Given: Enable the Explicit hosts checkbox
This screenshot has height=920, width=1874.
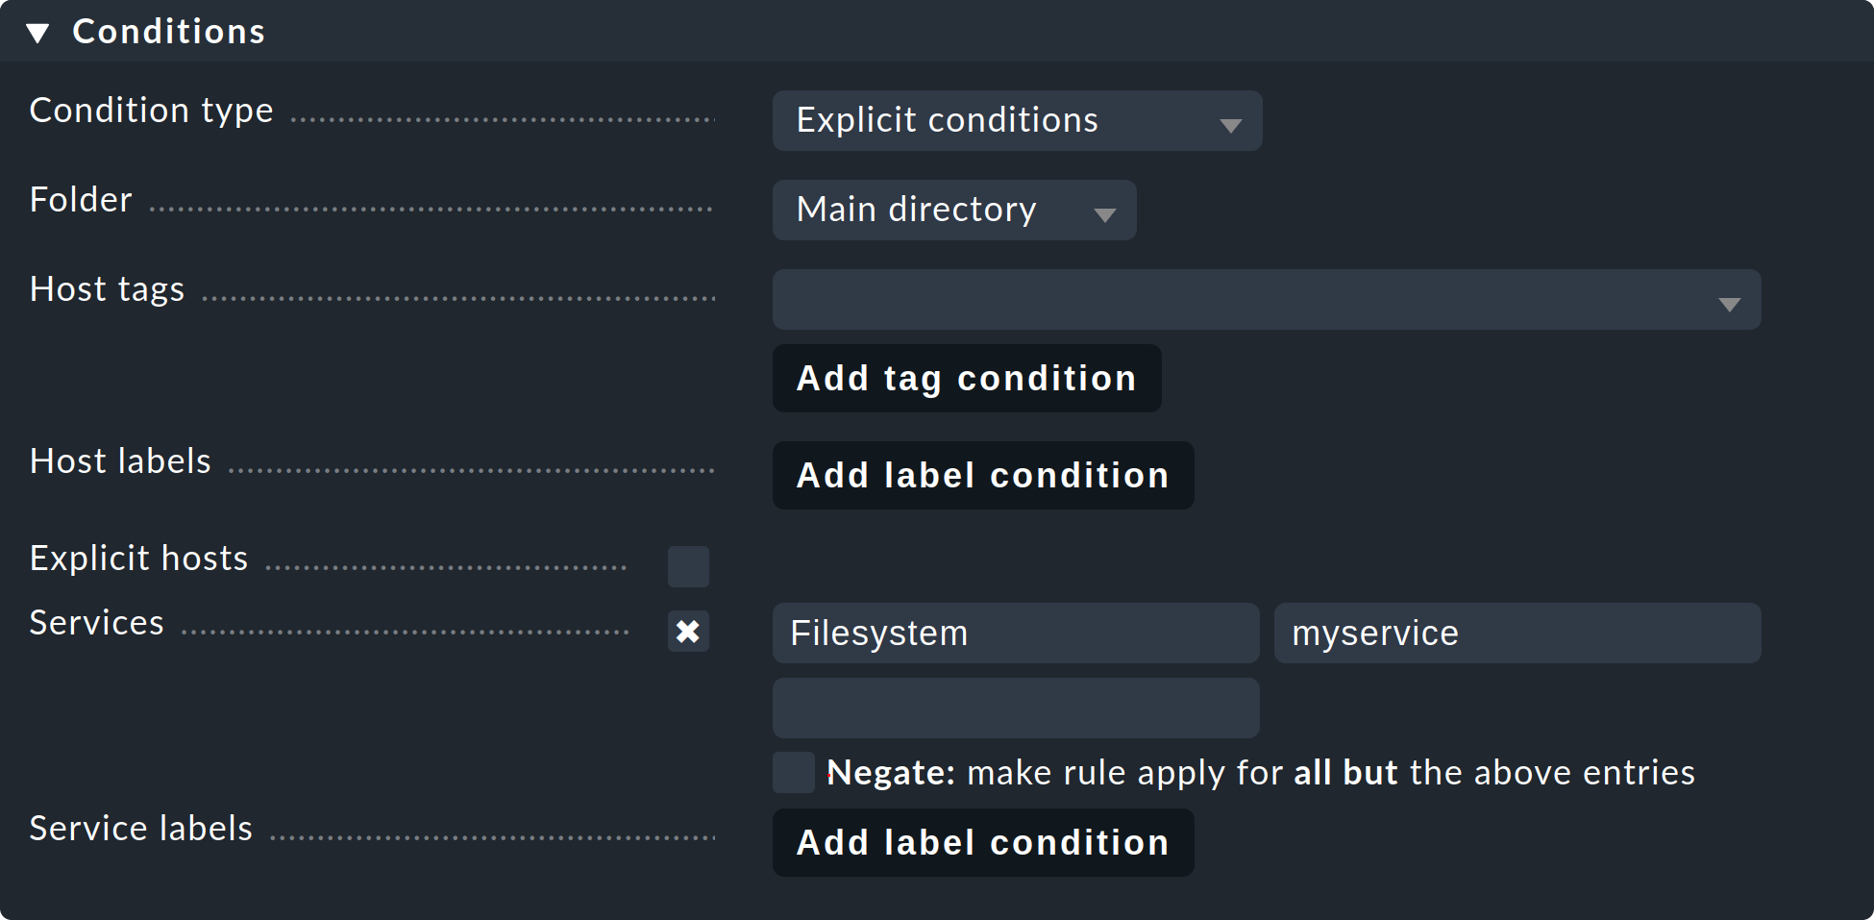Looking at the screenshot, I should pyautogui.click(x=688, y=567).
